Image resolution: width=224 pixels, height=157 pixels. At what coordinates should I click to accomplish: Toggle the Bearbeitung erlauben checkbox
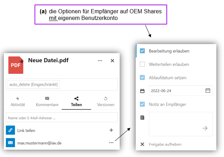[x=142, y=51]
